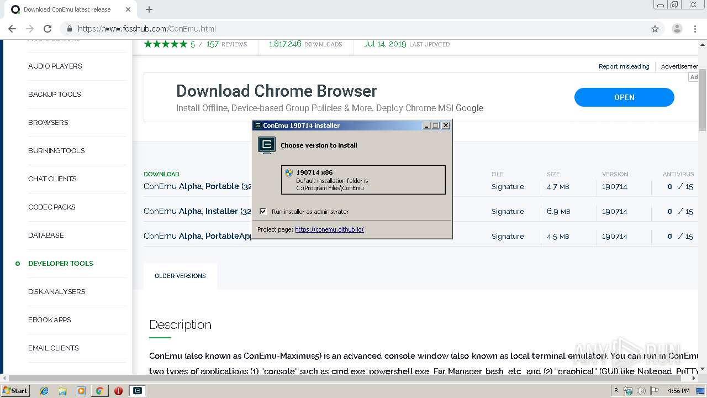Minimize the ConEmu installer dialog
The height and width of the screenshot is (398, 707).
(x=426, y=125)
